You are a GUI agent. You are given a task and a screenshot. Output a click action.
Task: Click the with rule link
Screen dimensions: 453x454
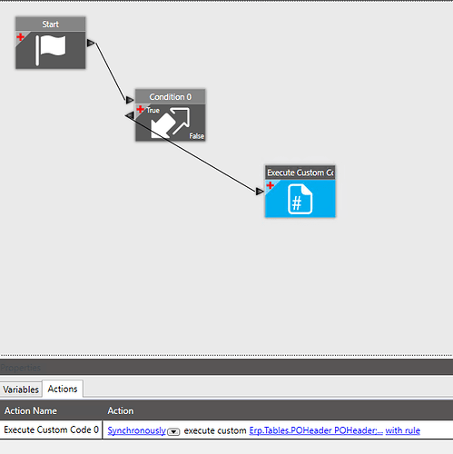click(403, 430)
